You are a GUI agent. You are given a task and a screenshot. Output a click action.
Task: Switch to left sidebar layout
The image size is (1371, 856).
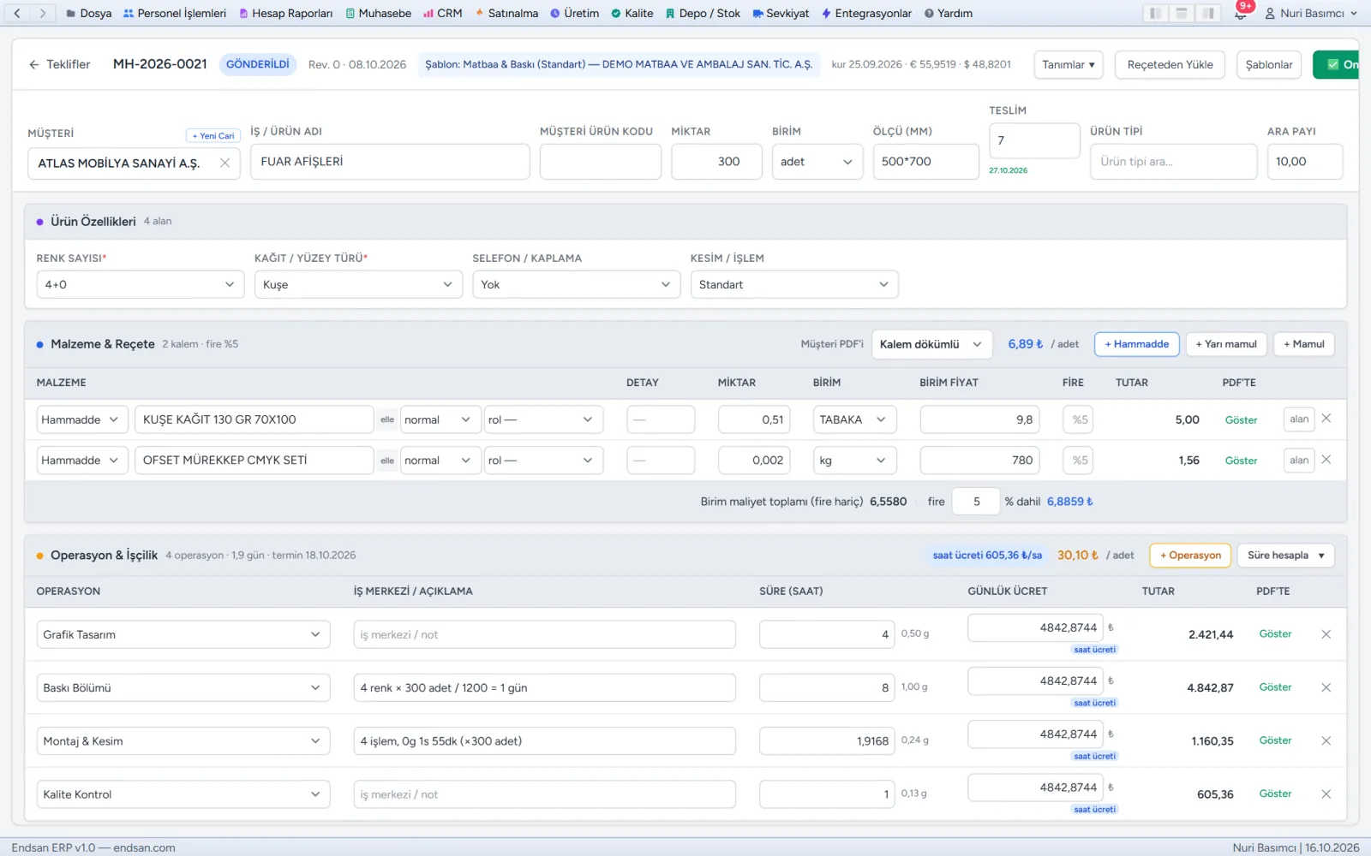(x=1155, y=13)
